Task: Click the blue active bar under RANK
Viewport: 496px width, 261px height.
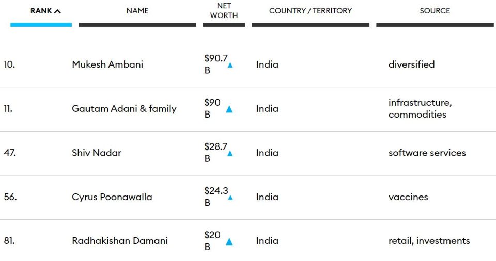Action: pyautogui.click(x=41, y=25)
